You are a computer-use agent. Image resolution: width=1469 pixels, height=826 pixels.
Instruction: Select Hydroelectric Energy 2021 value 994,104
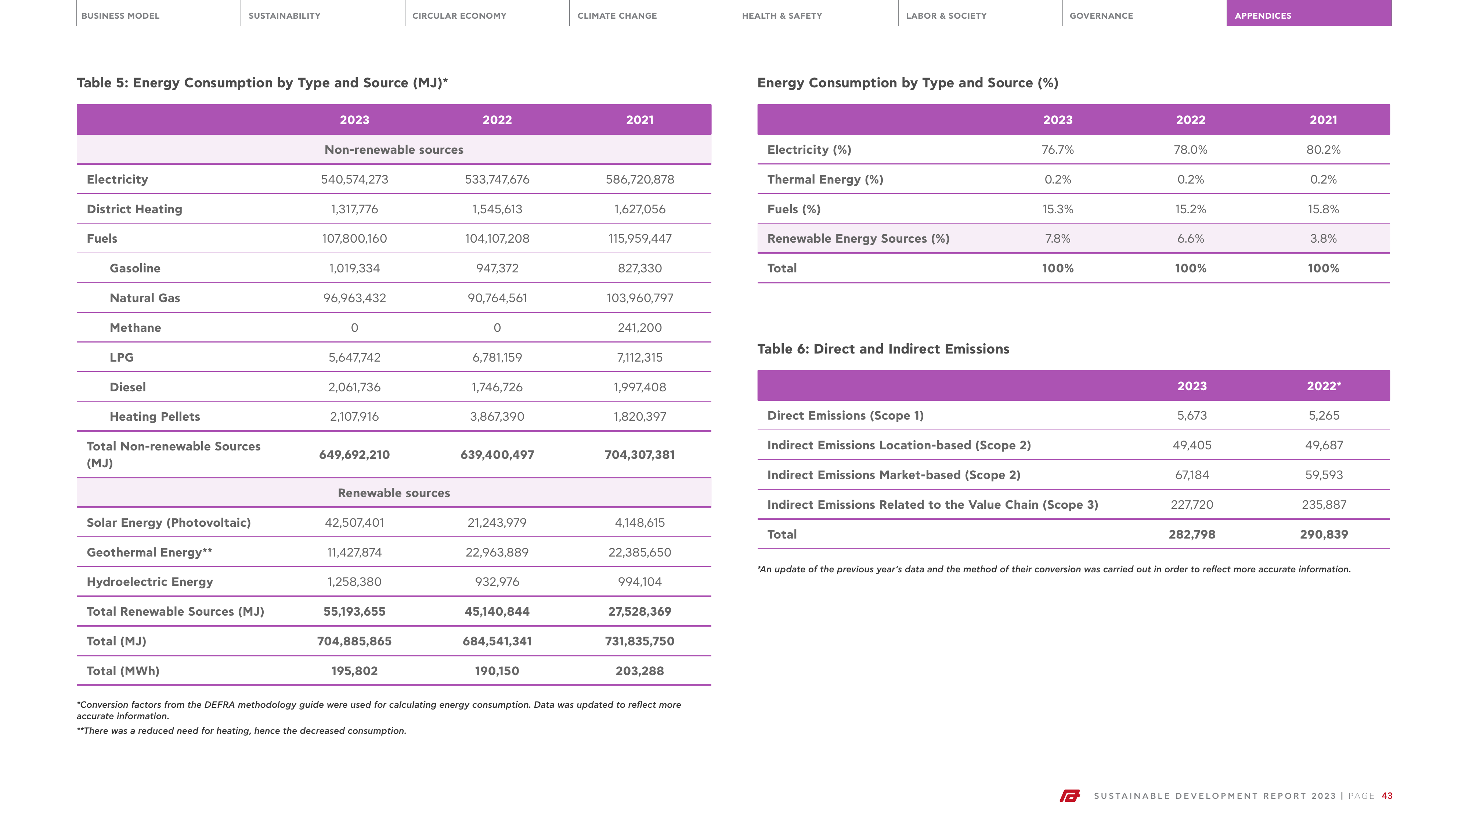(x=640, y=582)
